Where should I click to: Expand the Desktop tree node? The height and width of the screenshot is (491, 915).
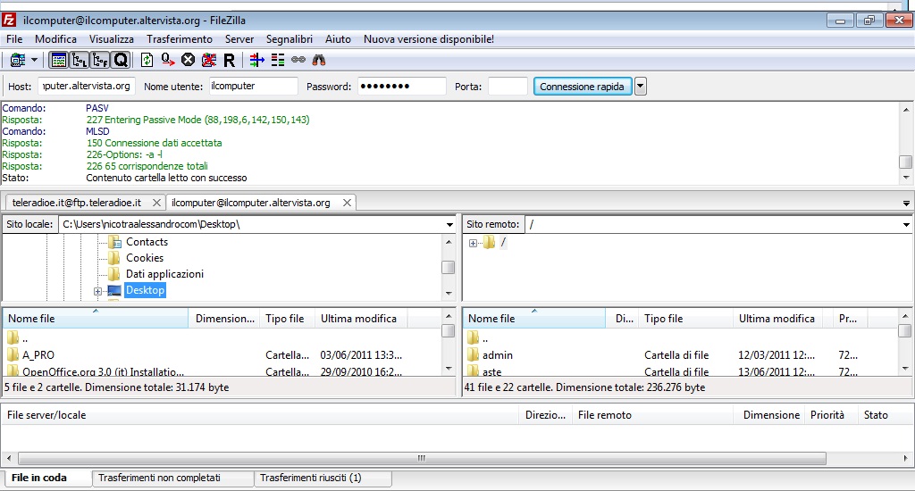pyautogui.click(x=97, y=291)
